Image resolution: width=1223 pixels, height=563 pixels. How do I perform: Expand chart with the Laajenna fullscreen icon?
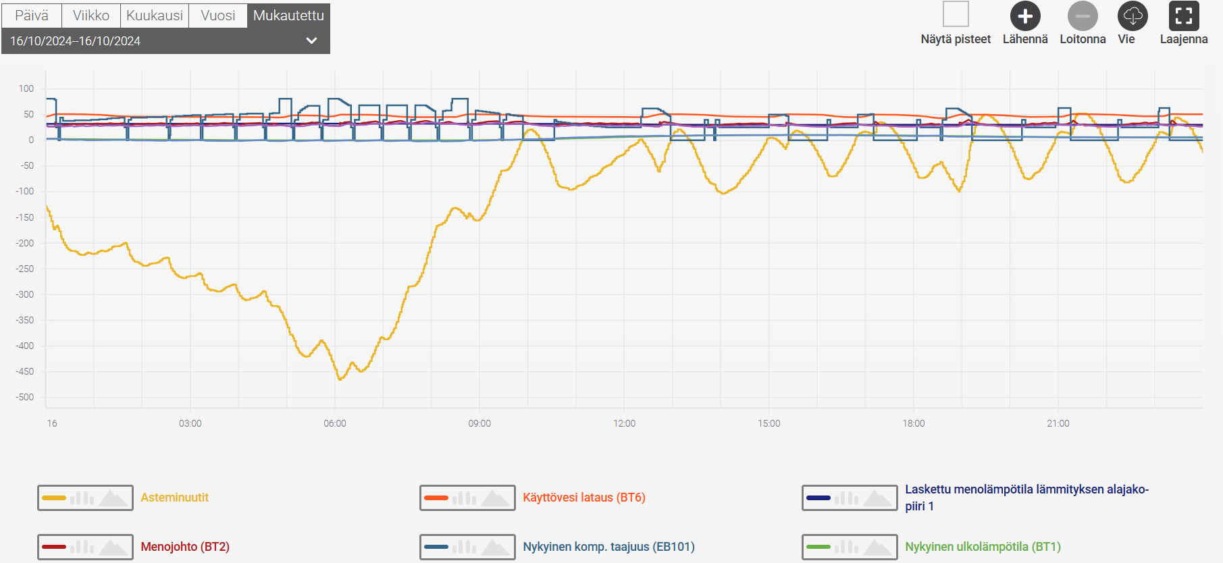[1184, 16]
